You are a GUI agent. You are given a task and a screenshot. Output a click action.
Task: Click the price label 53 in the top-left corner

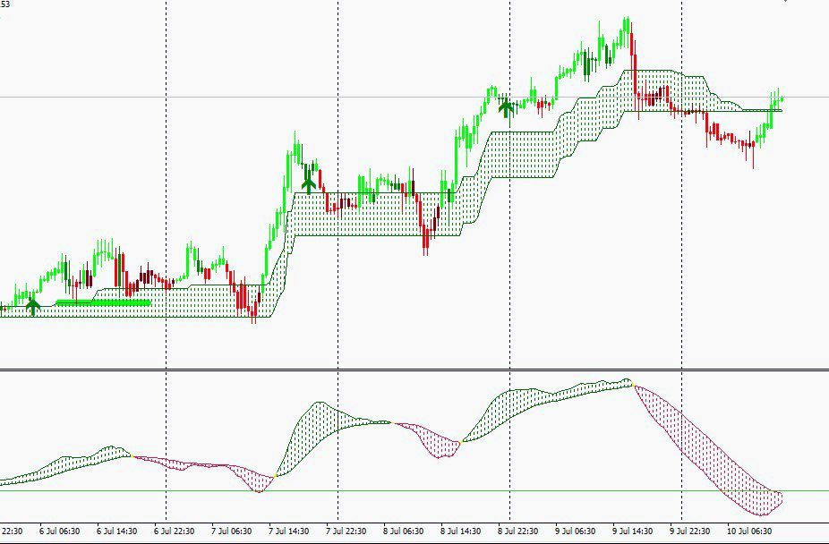(x=7, y=4)
